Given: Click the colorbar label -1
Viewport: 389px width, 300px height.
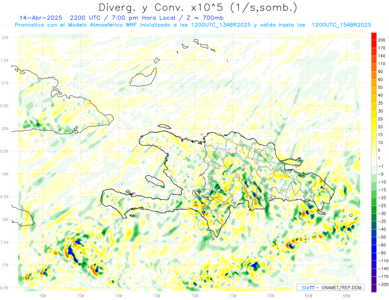Looking at the screenshot, I should [x=381, y=166].
